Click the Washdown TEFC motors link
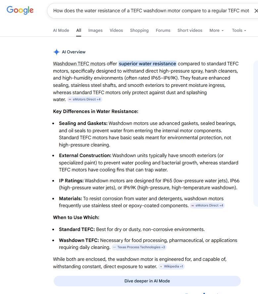The image size is (258, 294). point(79,64)
